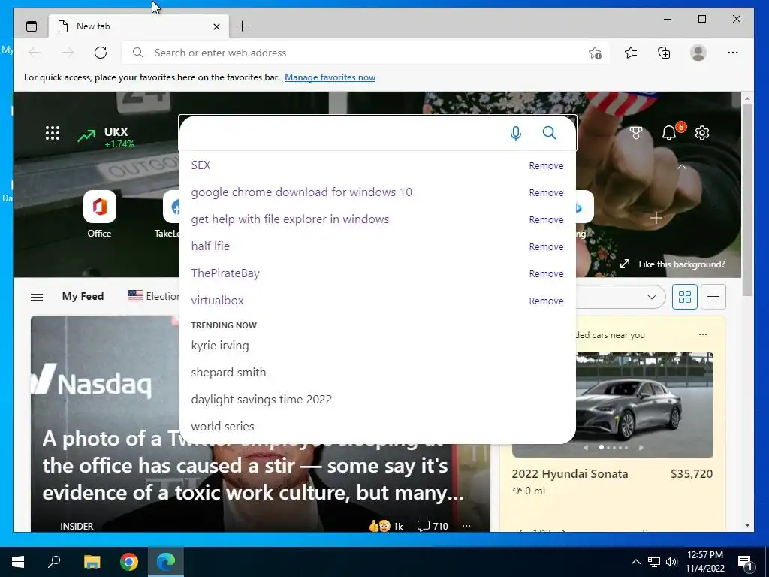Open the Favorites list icon
This screenshot has height=577, width=769.
tap(631, 53)
